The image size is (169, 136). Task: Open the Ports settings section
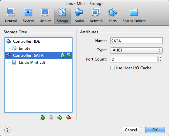point(113,15)
